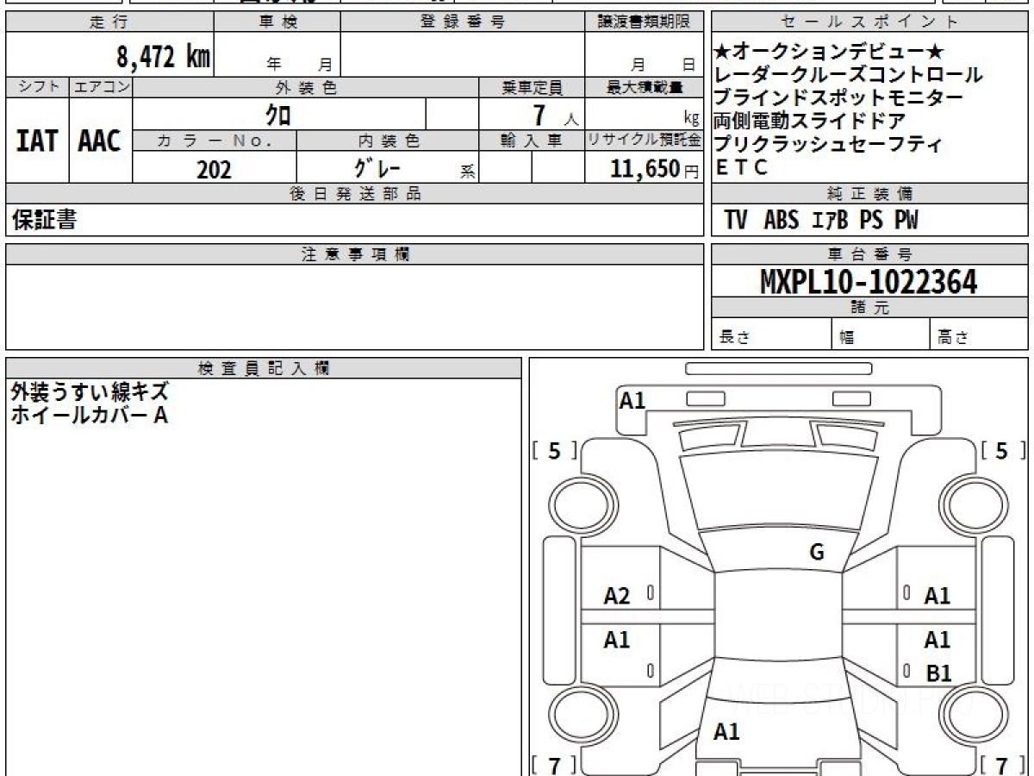Select the レーダークルーズコントロール line
The width and height of the screenshot is (1034, 776).
click(850, 75)
